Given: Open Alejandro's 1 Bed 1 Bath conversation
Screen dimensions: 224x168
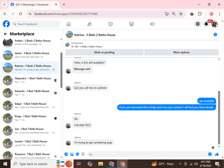Looking at the screenshot, I should pyautogui.click(x=30, y=80).
